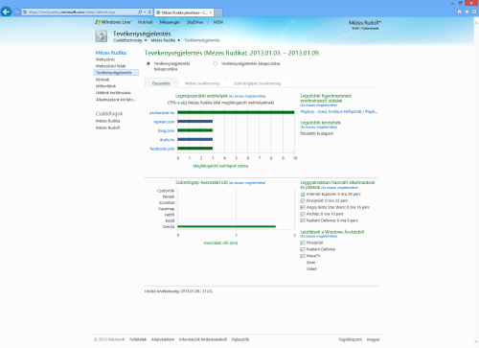Open the Playboy flagged page link
Viewport: 479px width, 348px height.
click(339, 111)
